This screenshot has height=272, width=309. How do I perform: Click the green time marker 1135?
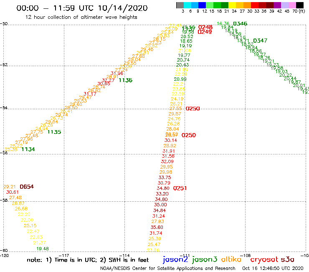(54, 132)
